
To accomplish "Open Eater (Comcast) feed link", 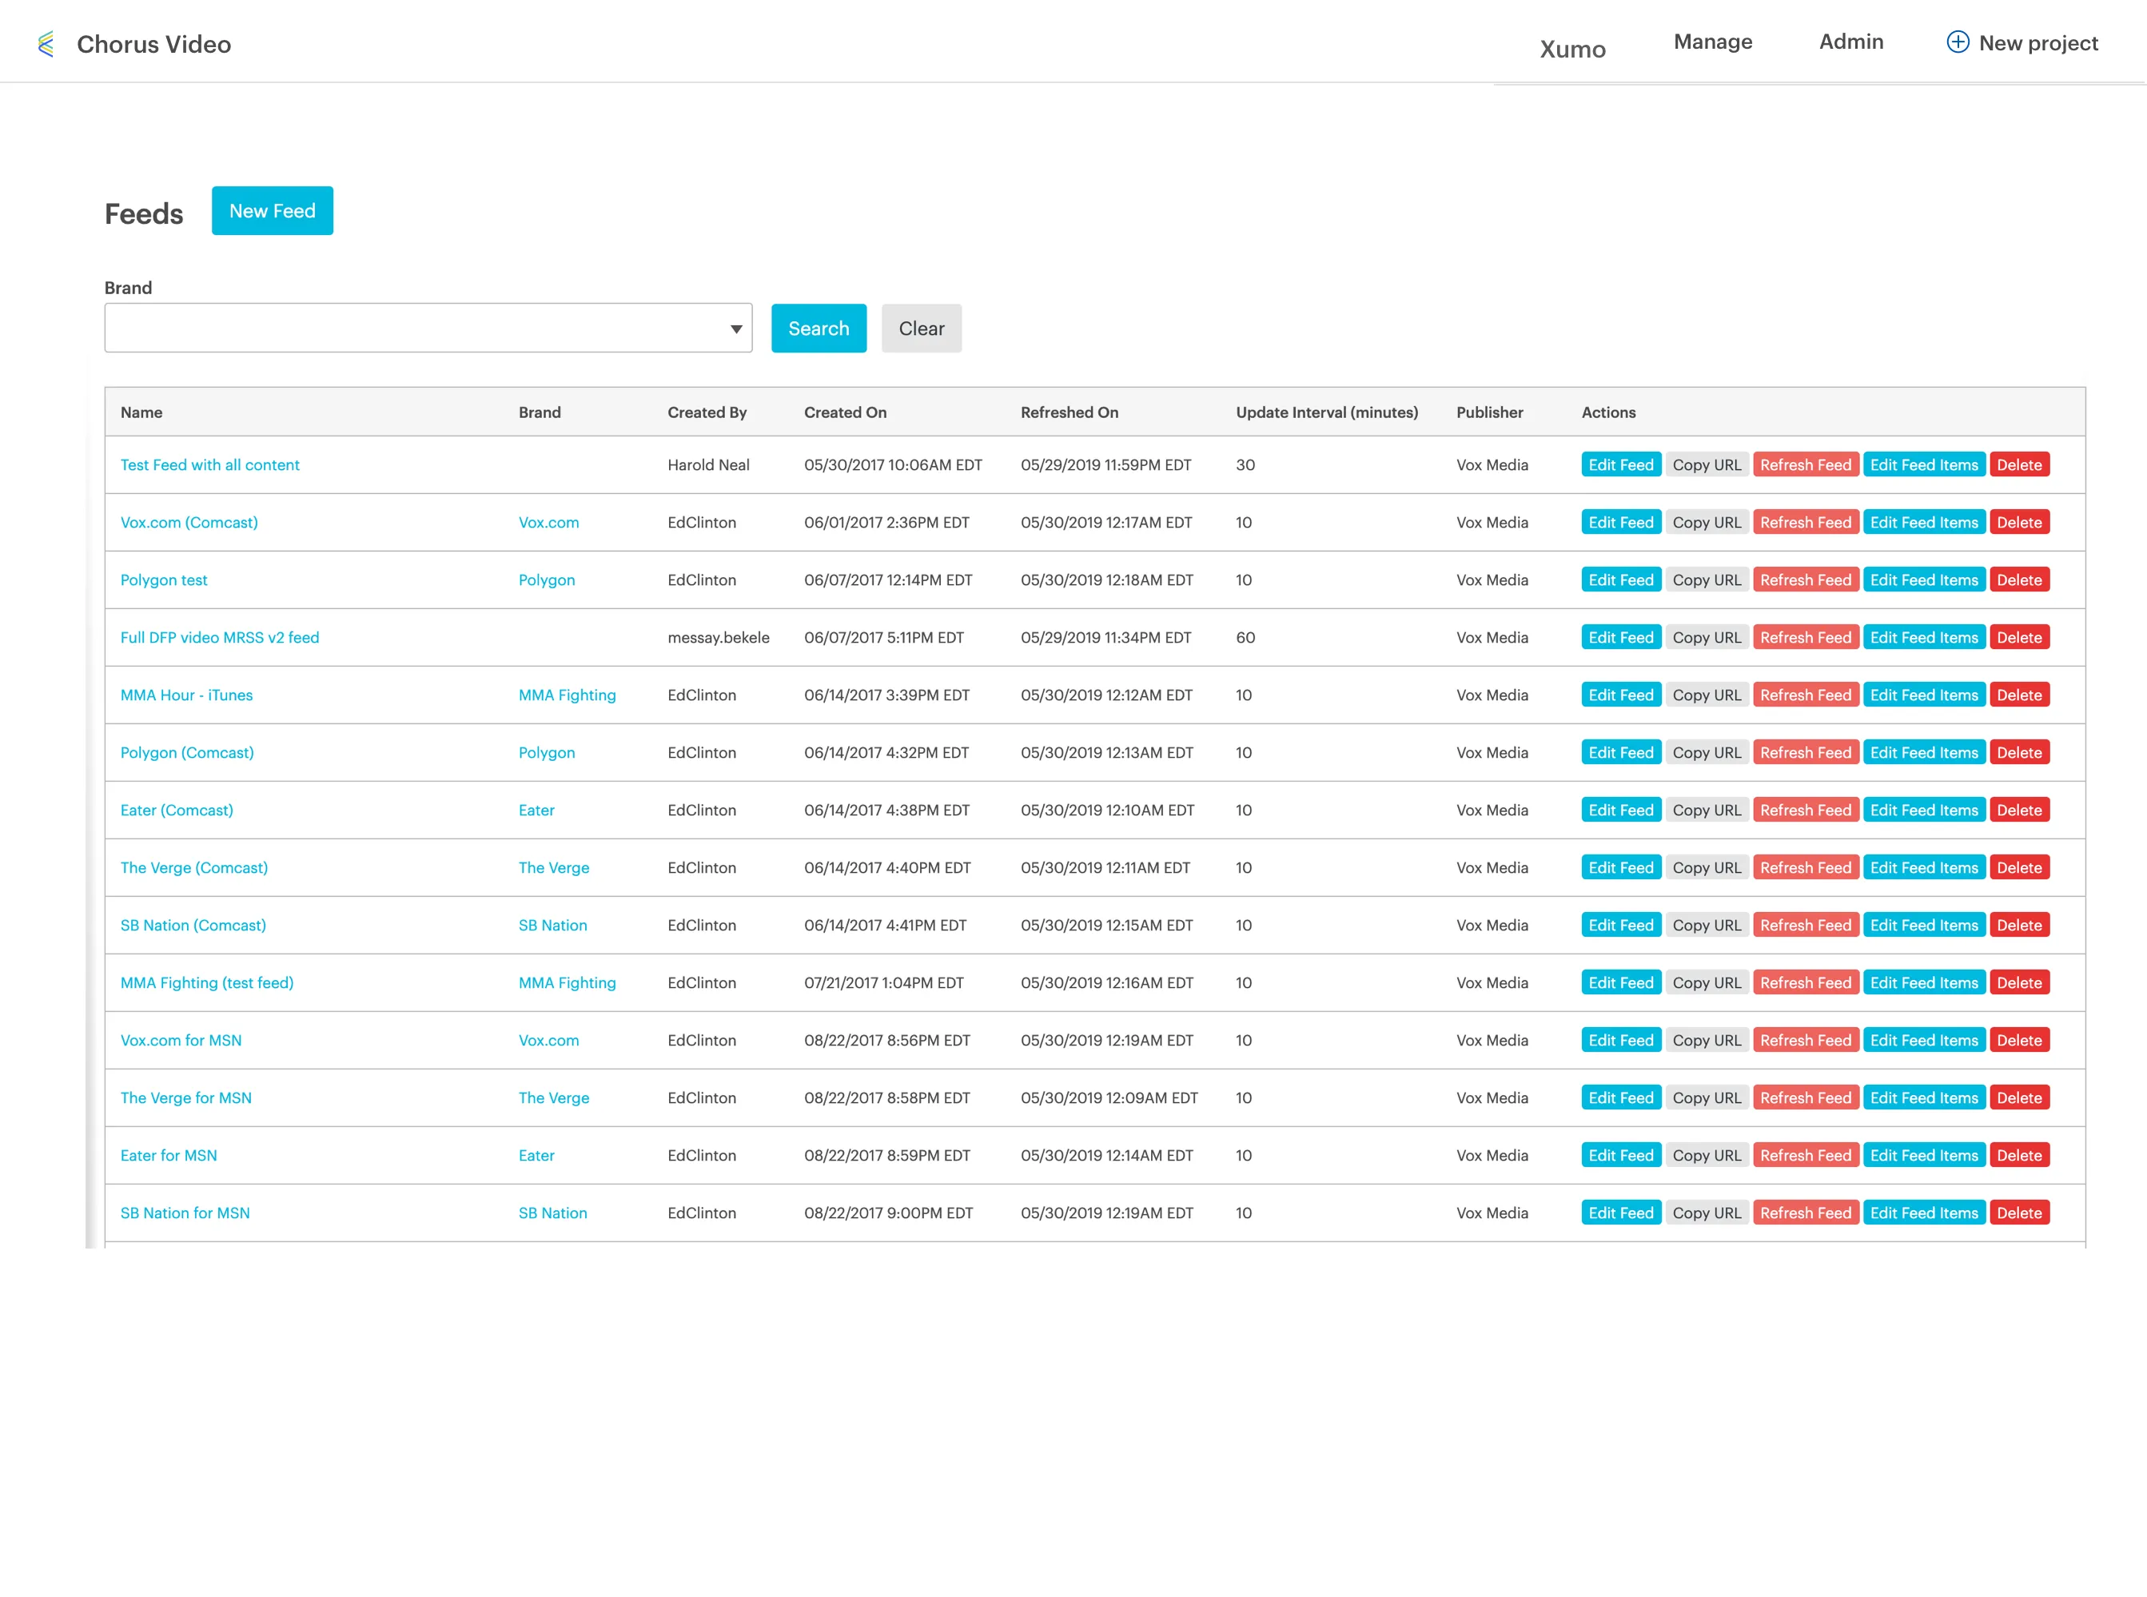I will [177, 810].
